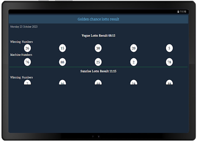This screenshot has width=198, height=143.
Task: Tap Vogue winning number ball 15
Action: (62, 48)
